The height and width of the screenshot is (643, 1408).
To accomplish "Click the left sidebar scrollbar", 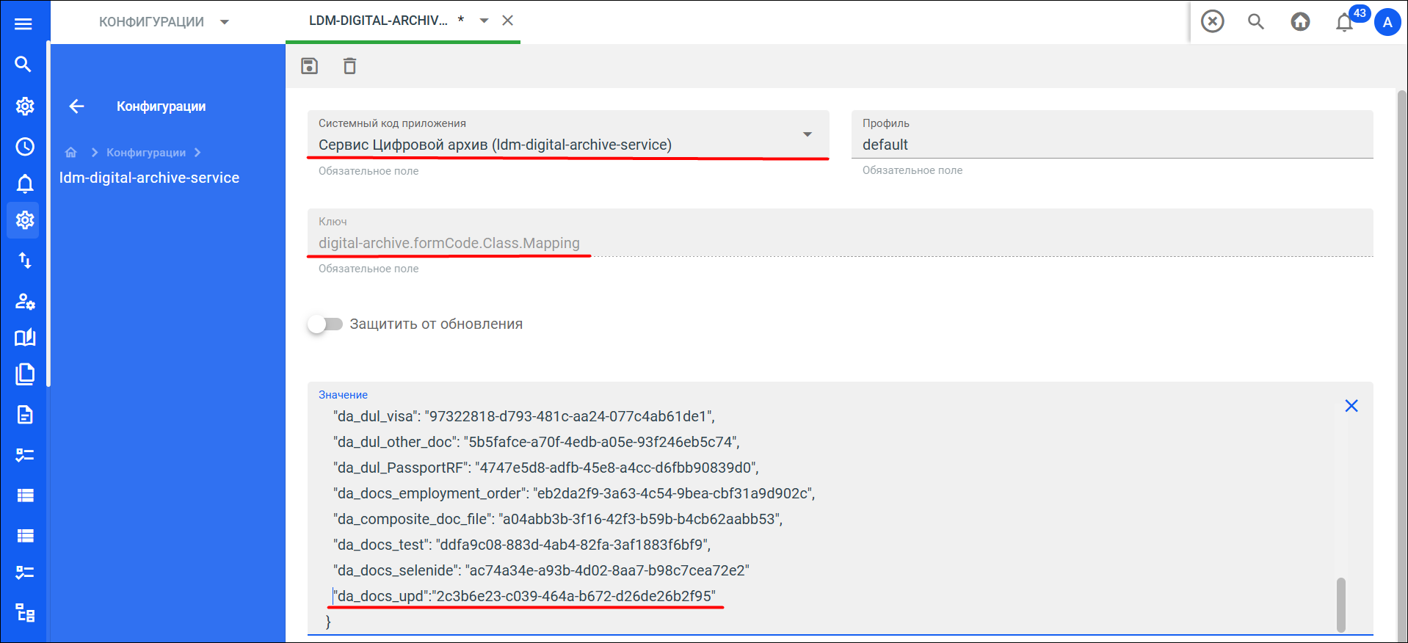I will 48,213.
